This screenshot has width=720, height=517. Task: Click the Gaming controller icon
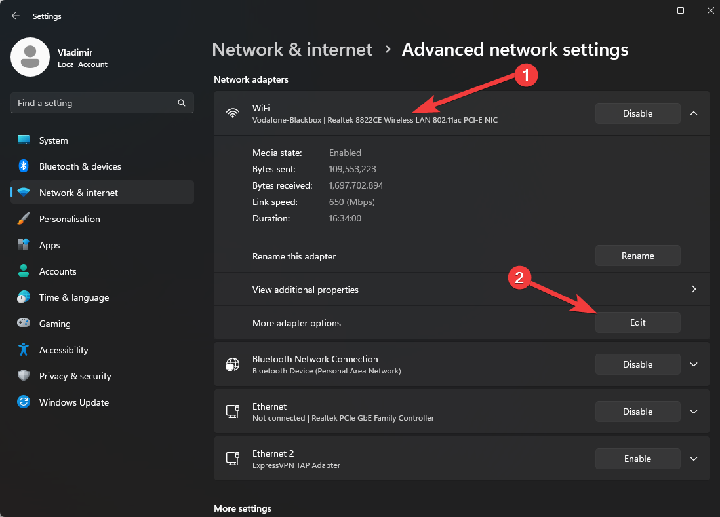[x=24, y=324]
